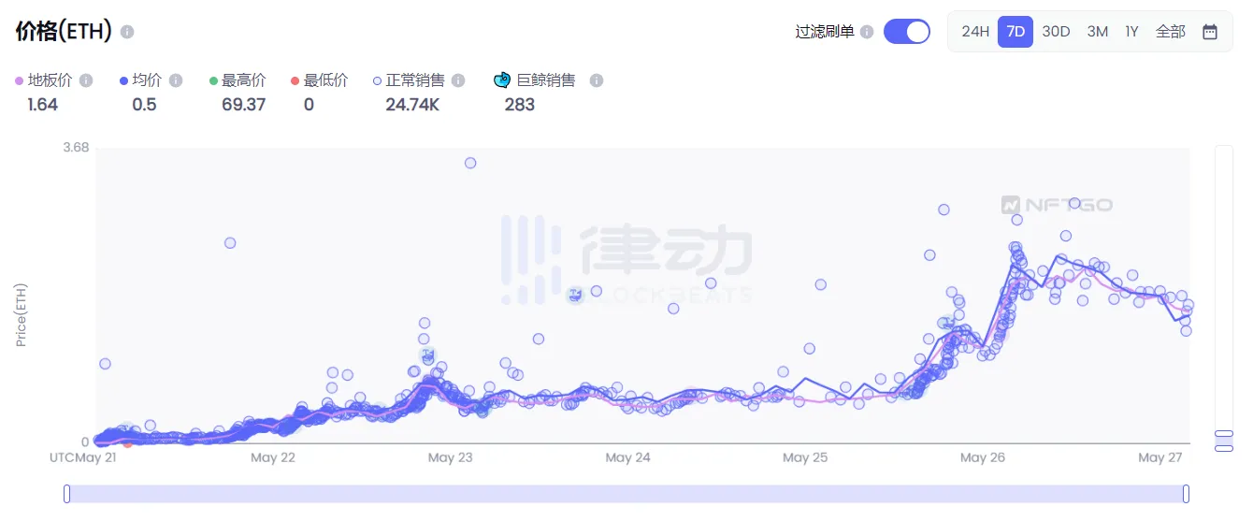This screenshot has height=521, width=1253.
Task: Select the 3M time range
Action: click(1097, 32)
